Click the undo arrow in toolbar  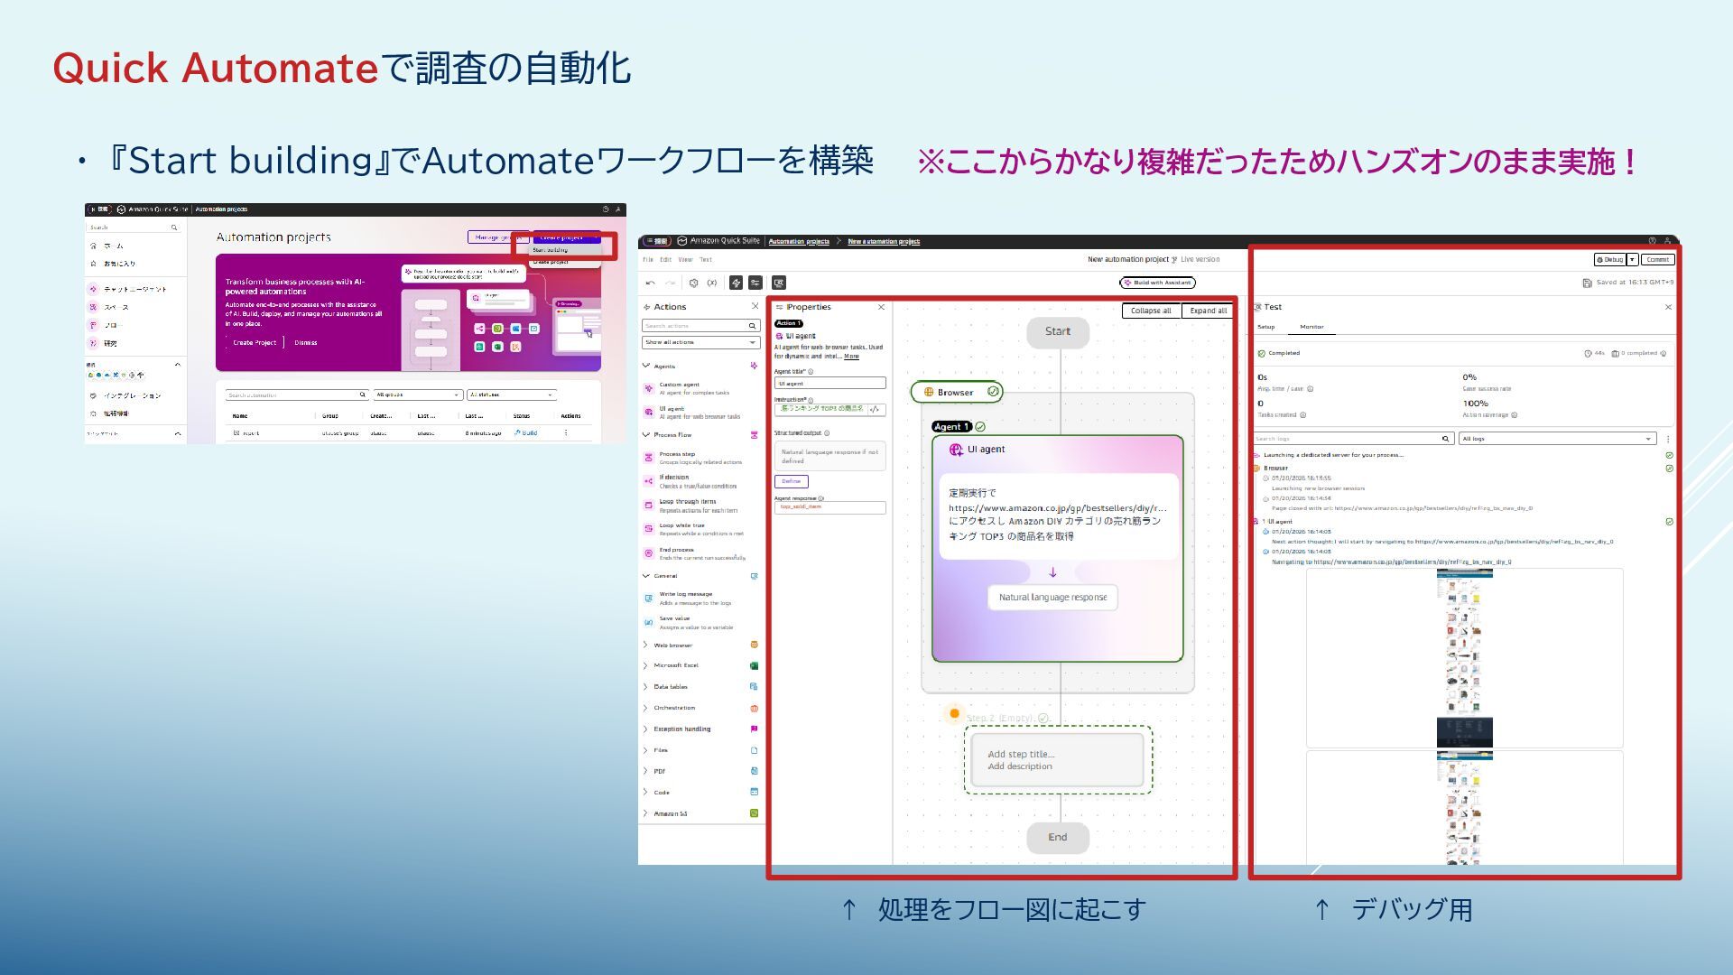pyautogui.click(x=650, y=283)
